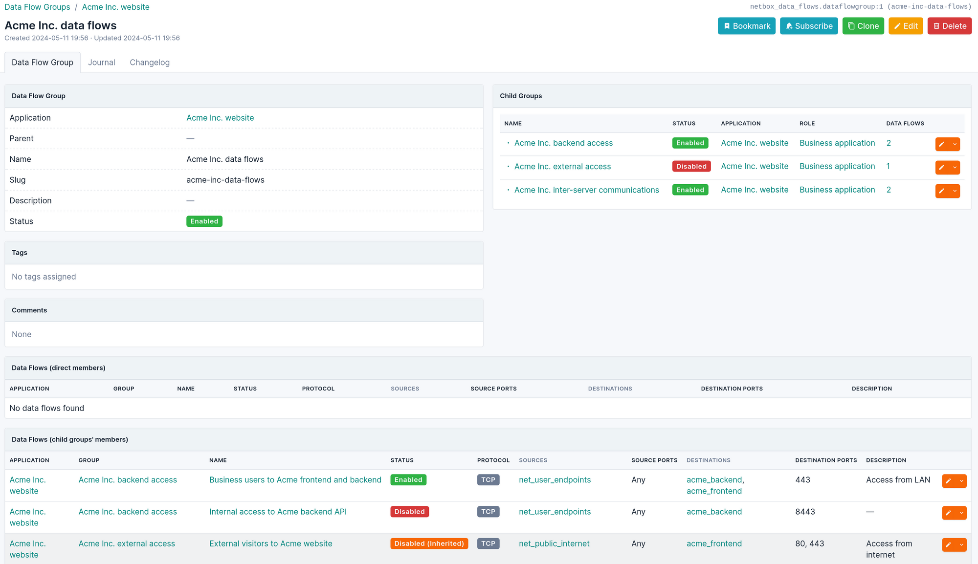Edit the Business users data flow pencil icon

pos(949,481)
